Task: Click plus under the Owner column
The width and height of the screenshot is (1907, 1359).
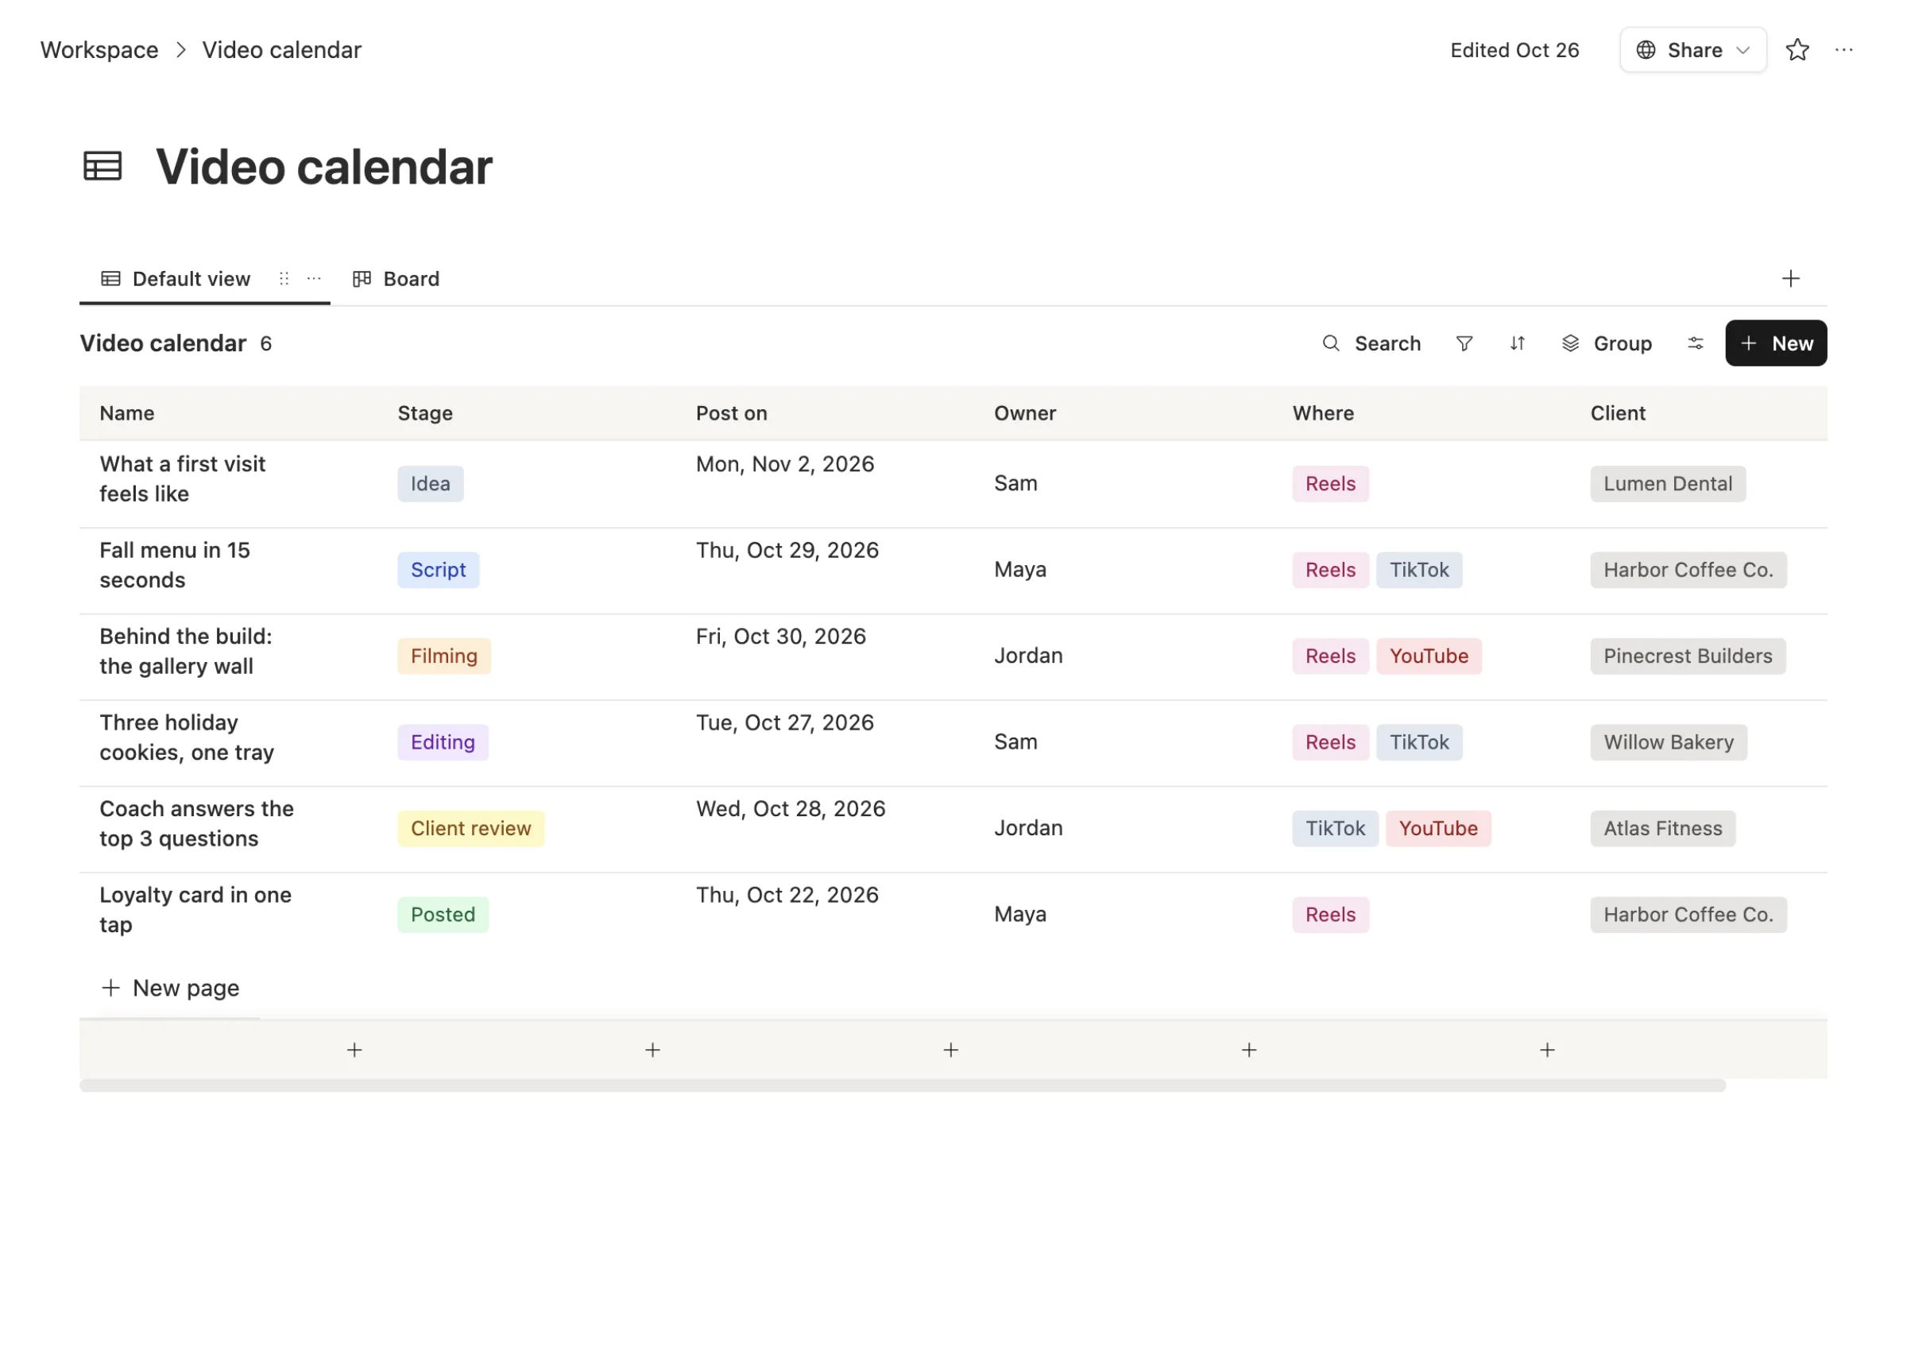Action: (1249, 1049)
